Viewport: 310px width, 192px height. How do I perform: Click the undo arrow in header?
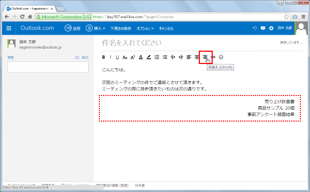254,28
